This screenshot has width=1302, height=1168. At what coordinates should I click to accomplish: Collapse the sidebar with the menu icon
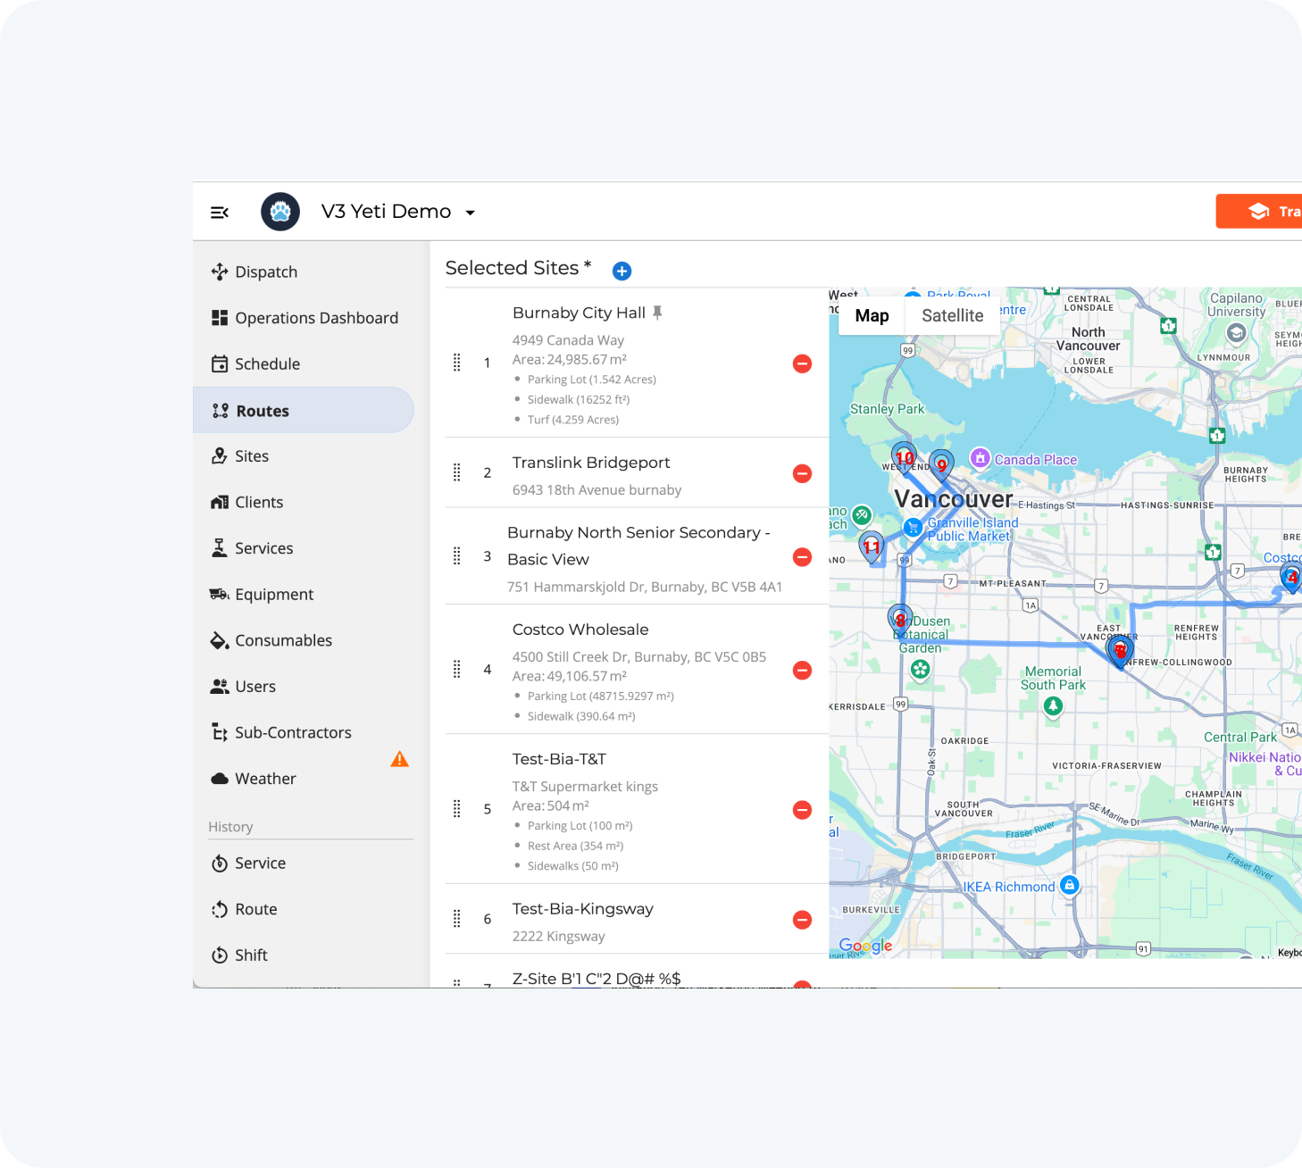tap(219, 212)
